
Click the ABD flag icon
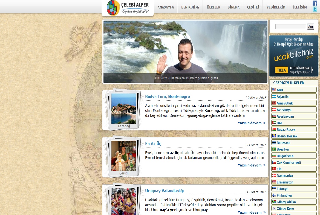(274, 90)
